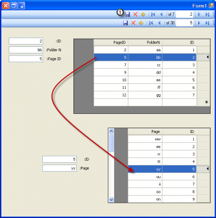Click the plain right-arrow icon in the 'of 30' navigator
Viewport: 216px width, 218px height.
point(199,23)
